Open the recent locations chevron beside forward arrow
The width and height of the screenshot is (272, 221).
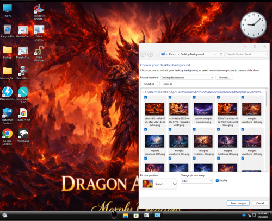157,54
